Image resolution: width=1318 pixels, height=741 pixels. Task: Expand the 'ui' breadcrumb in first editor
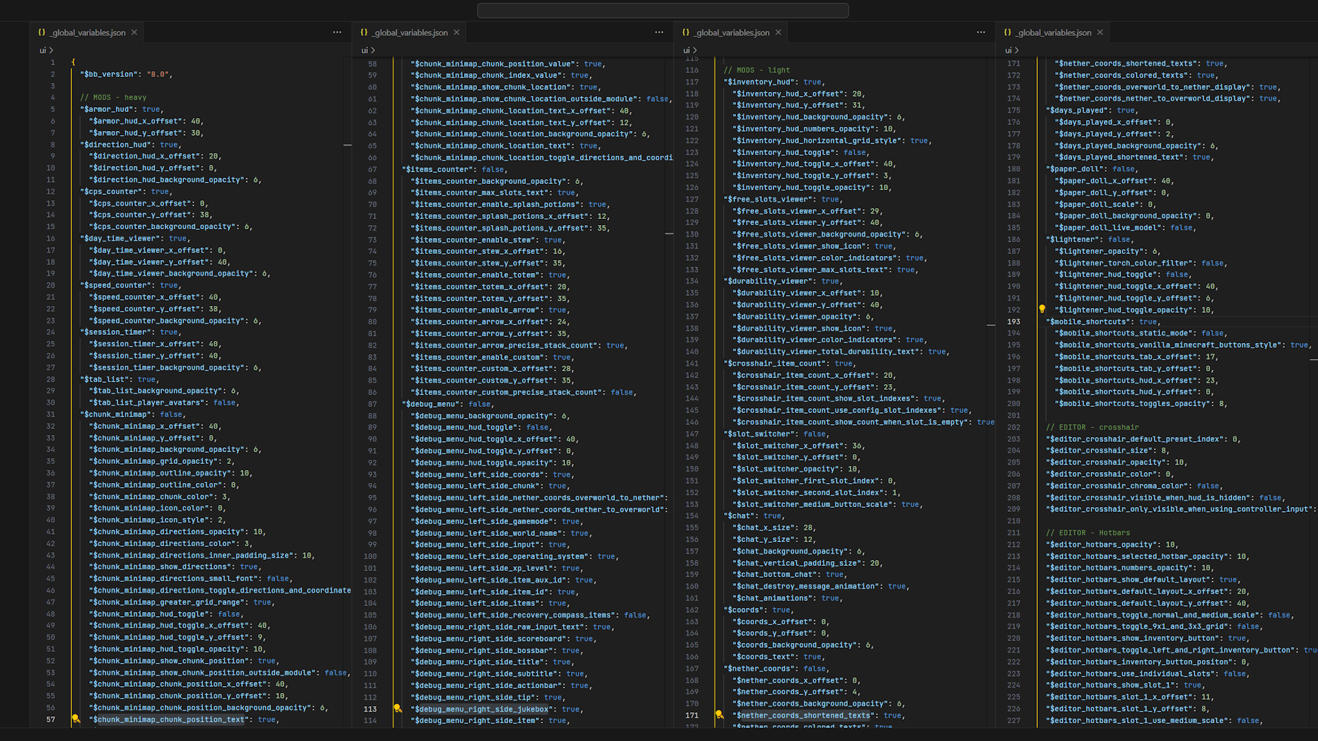(x=43, y=50)
